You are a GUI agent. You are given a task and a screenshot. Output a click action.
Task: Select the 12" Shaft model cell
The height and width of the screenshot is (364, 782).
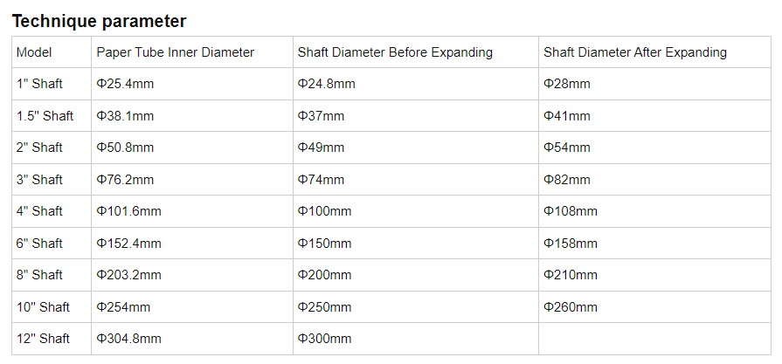point(43,339)
